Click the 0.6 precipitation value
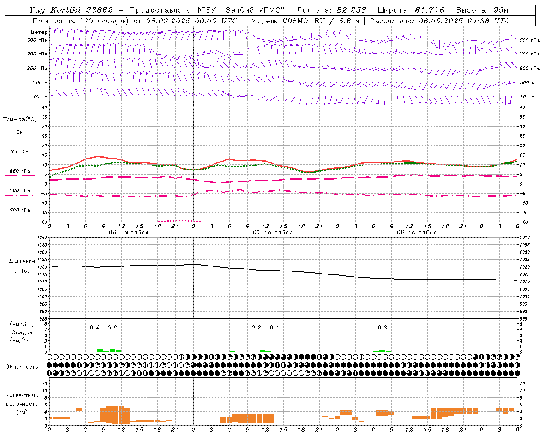 (112, 328)
